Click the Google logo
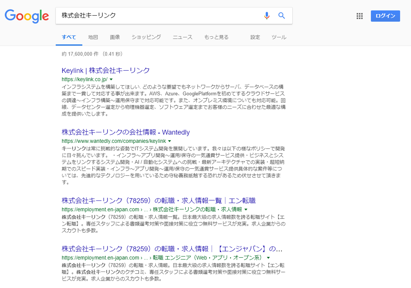411x288 pixels. 27,16
